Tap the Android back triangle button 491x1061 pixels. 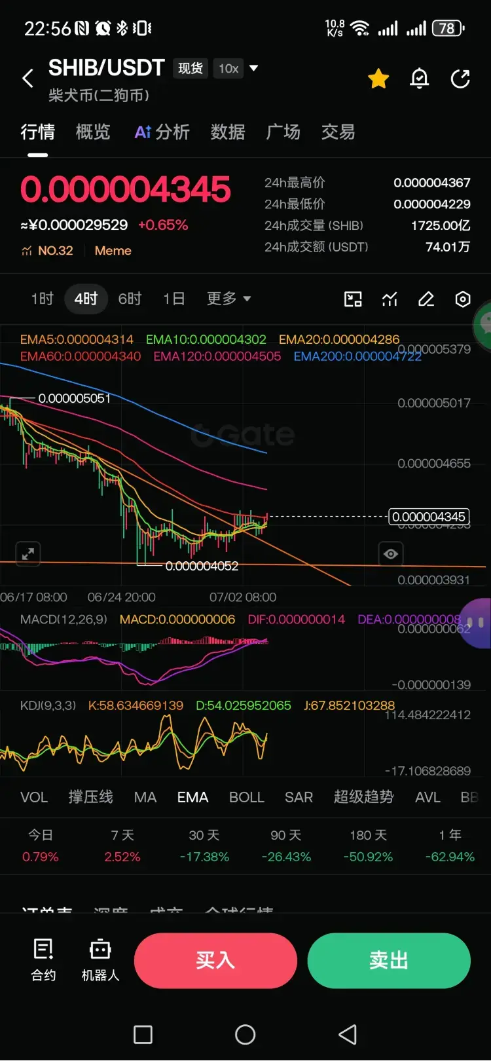click(x=348, y=1035)
